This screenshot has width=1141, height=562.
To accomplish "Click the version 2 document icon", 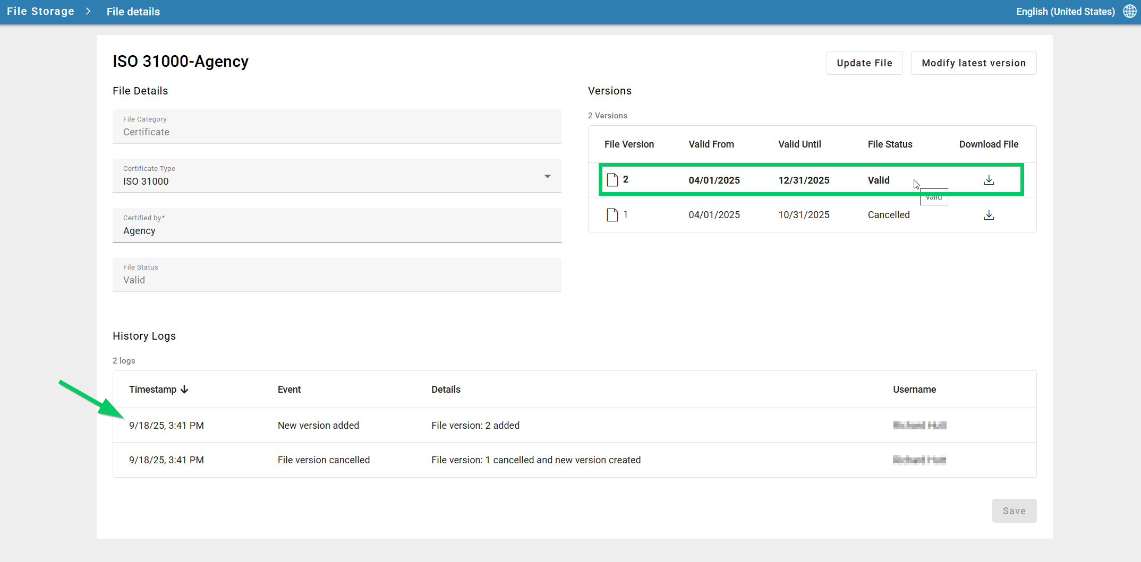I will [612, 180].
